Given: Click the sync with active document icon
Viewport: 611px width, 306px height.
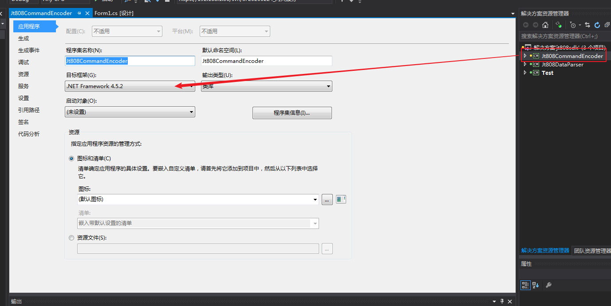Looking at the screenshot, I should point(587,25).
